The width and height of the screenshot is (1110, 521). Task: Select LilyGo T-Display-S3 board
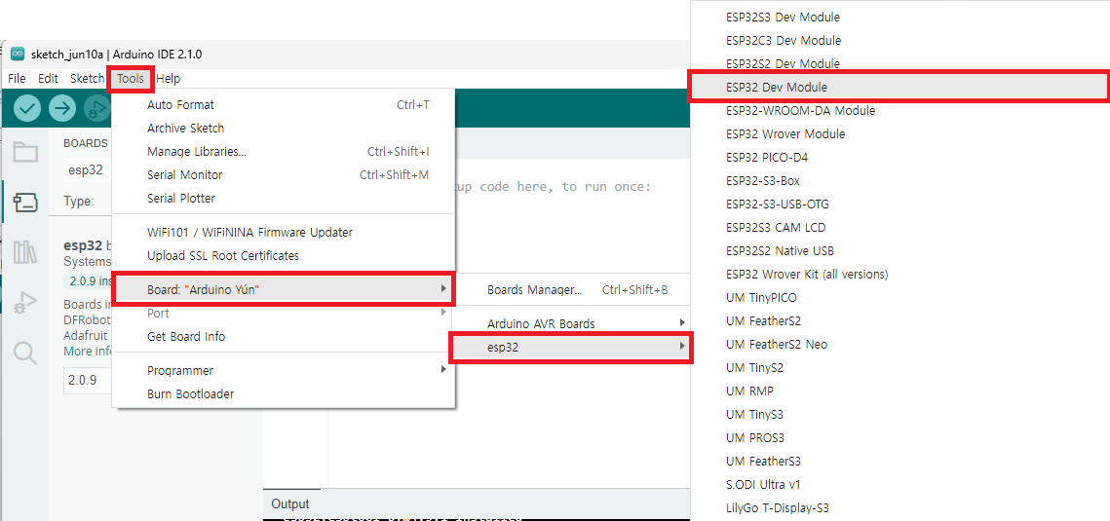[899, 507]
